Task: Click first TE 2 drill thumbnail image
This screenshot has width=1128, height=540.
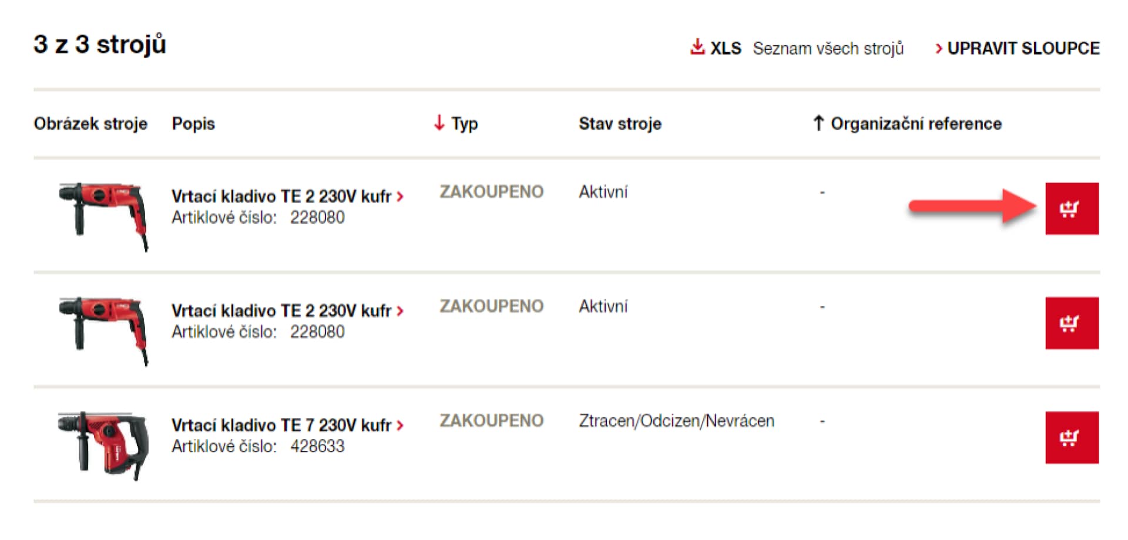Action: click(x=103, y=217)
